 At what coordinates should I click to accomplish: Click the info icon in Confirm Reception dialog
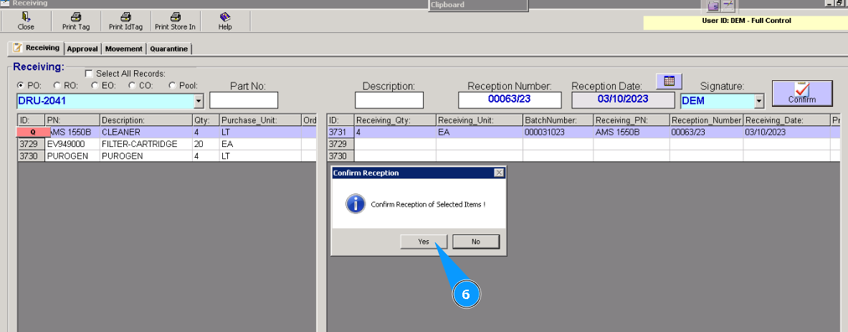pyautogui.click(x=354, y=204)
